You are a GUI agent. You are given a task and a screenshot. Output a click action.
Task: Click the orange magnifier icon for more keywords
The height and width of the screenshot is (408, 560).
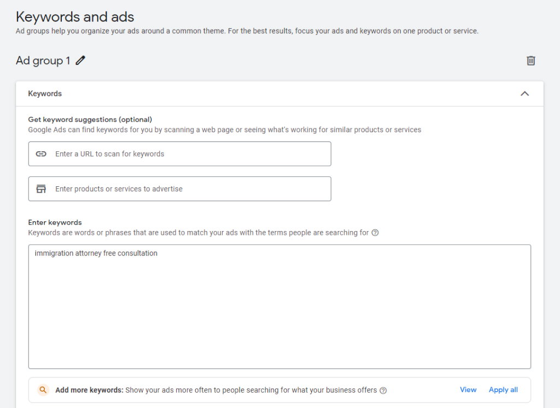[43, 390]
